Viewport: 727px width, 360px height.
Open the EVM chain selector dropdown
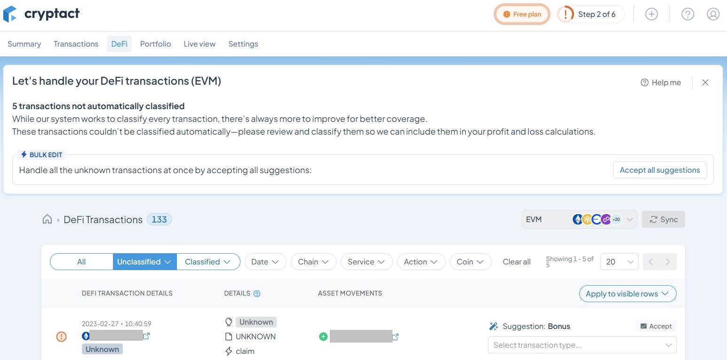pos(579,219)
